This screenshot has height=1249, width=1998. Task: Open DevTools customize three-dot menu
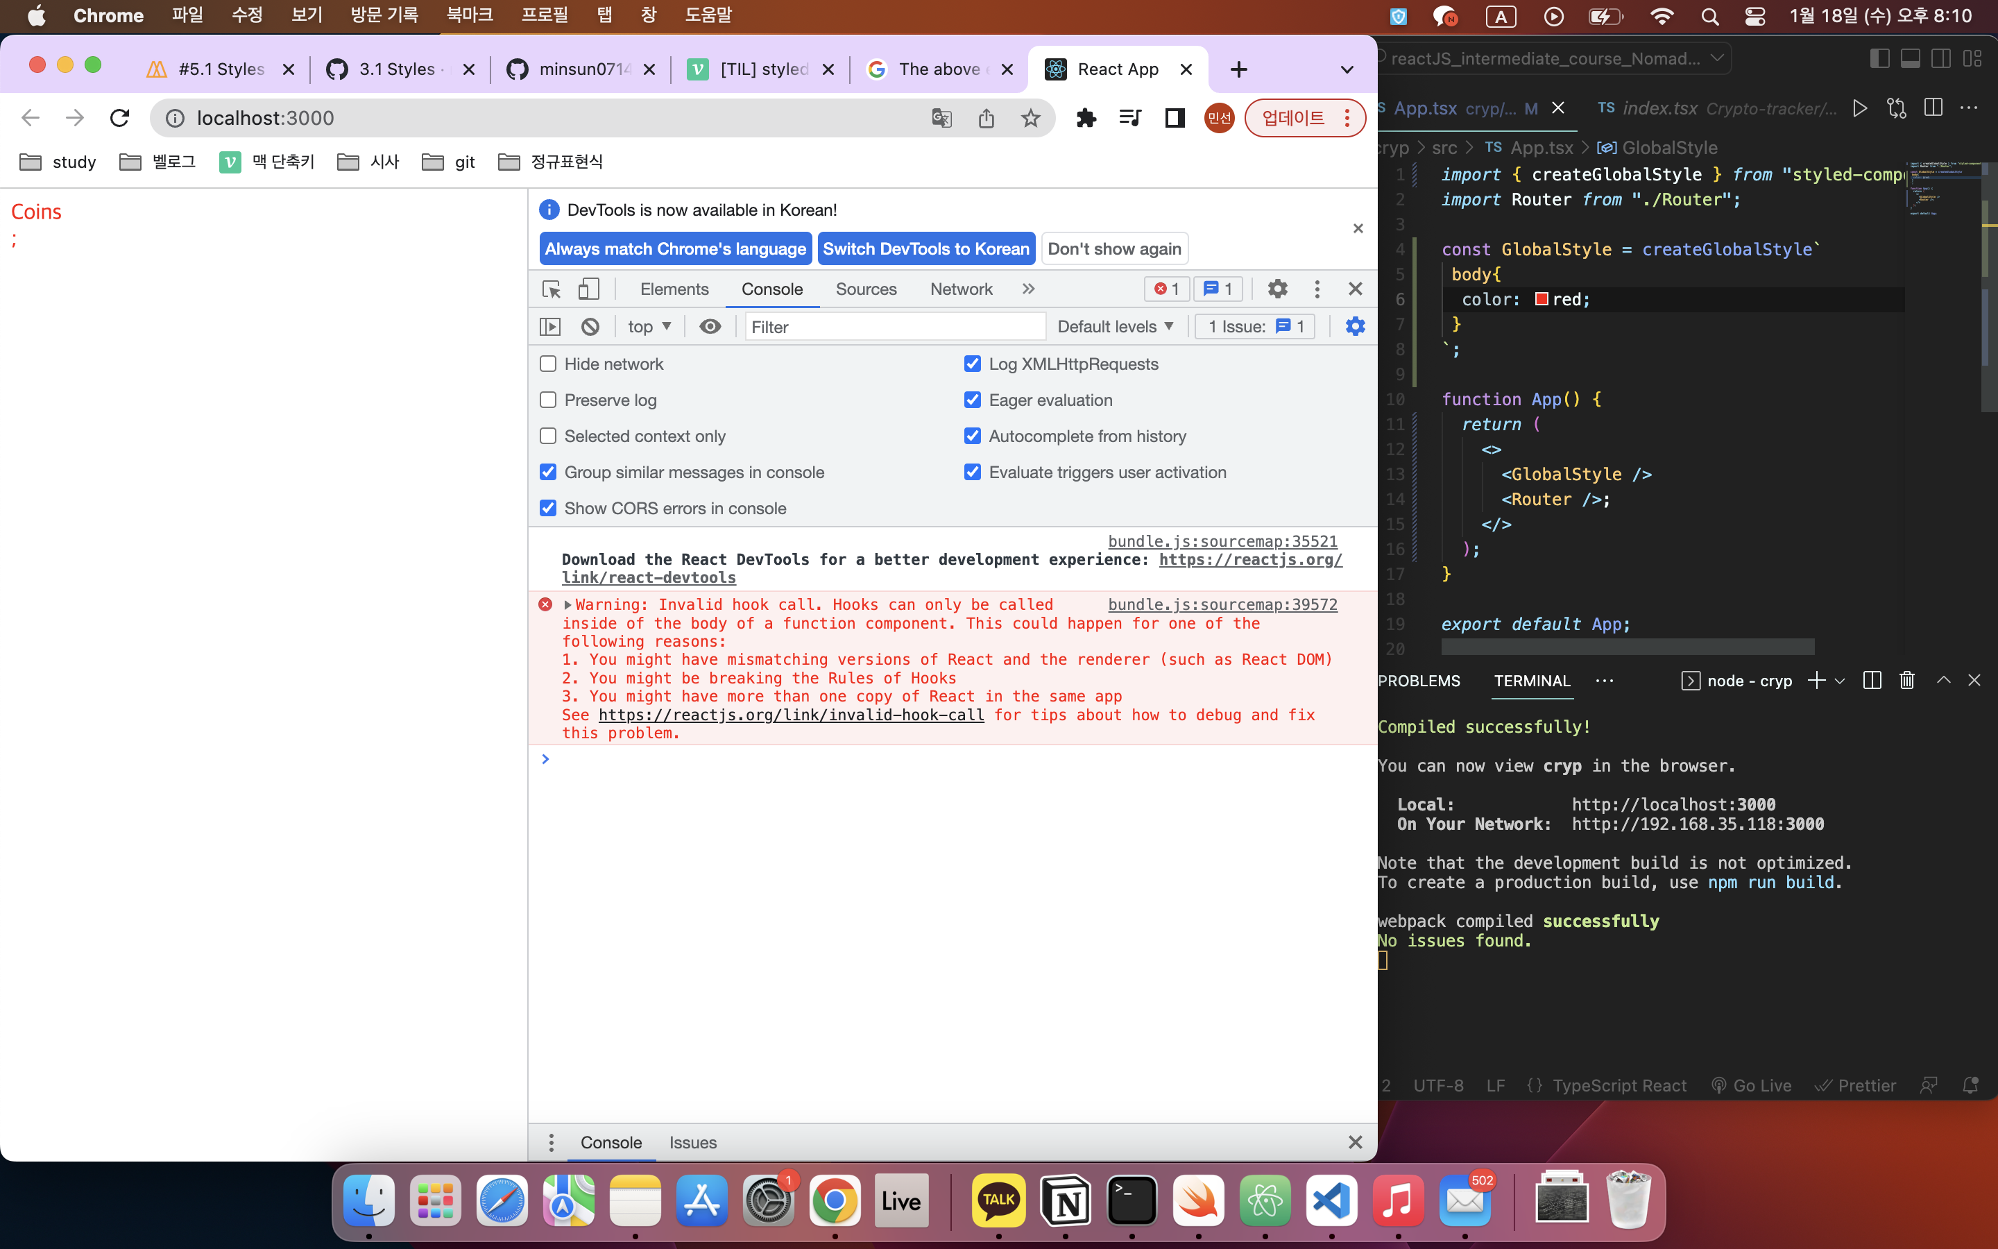(1317, 288)
